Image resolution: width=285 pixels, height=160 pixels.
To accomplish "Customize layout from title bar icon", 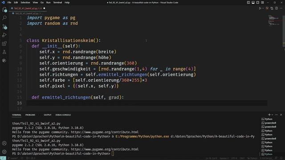I will 262,3.
